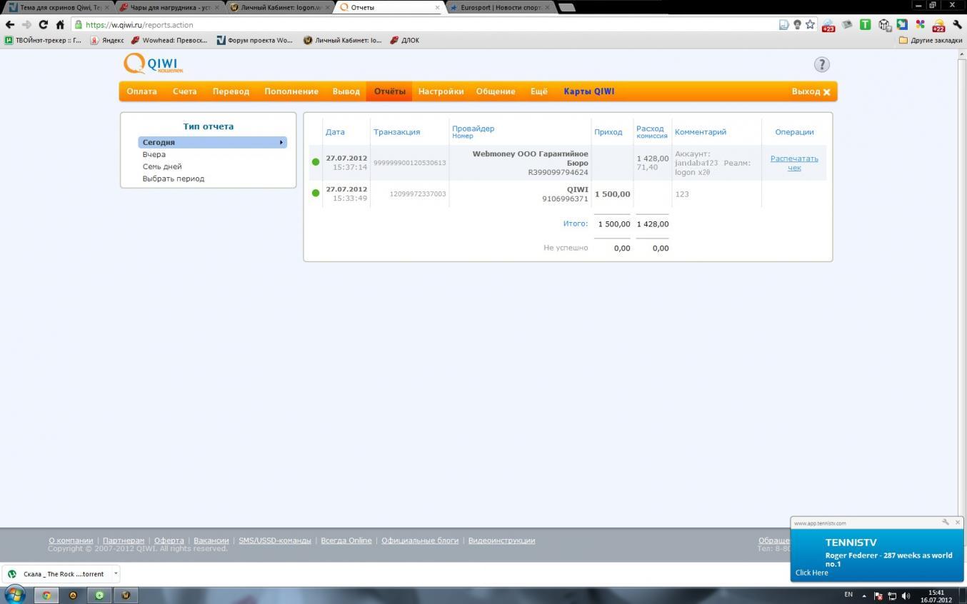Click the QIWI help question mark icon
The width and height of the screenshot is (967, 604).
coord(821,65)
